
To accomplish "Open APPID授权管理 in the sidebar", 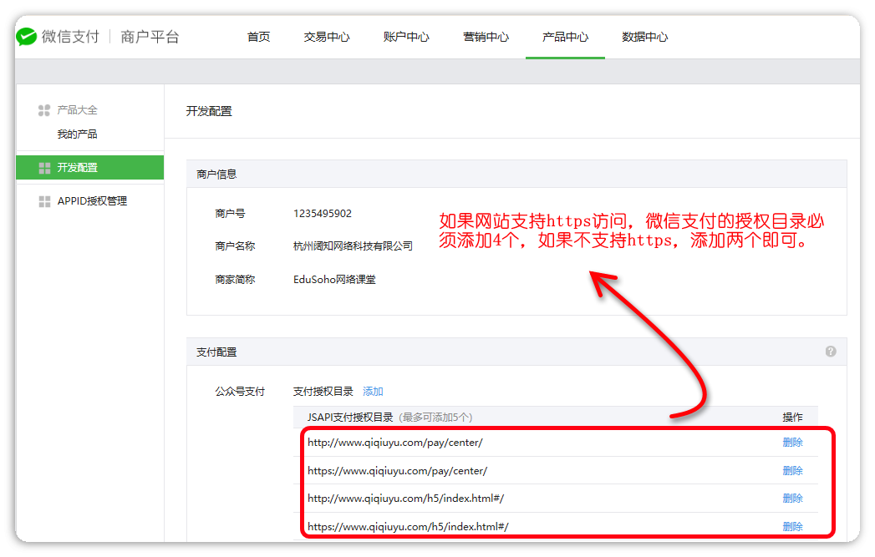I will [92, 201].
